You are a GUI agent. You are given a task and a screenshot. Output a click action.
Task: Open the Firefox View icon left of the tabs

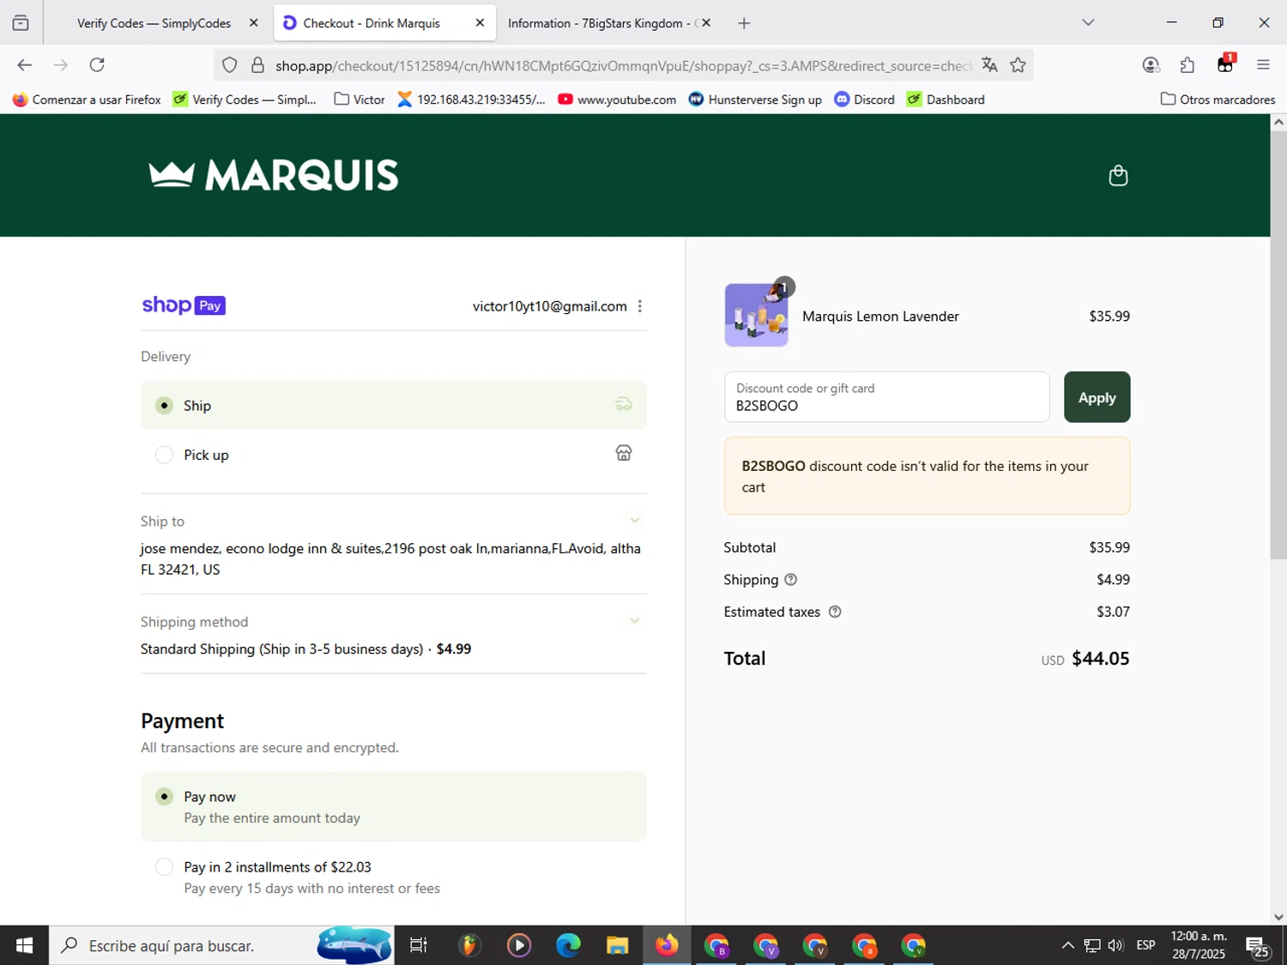pyautogui.click(x=21, y=23)
